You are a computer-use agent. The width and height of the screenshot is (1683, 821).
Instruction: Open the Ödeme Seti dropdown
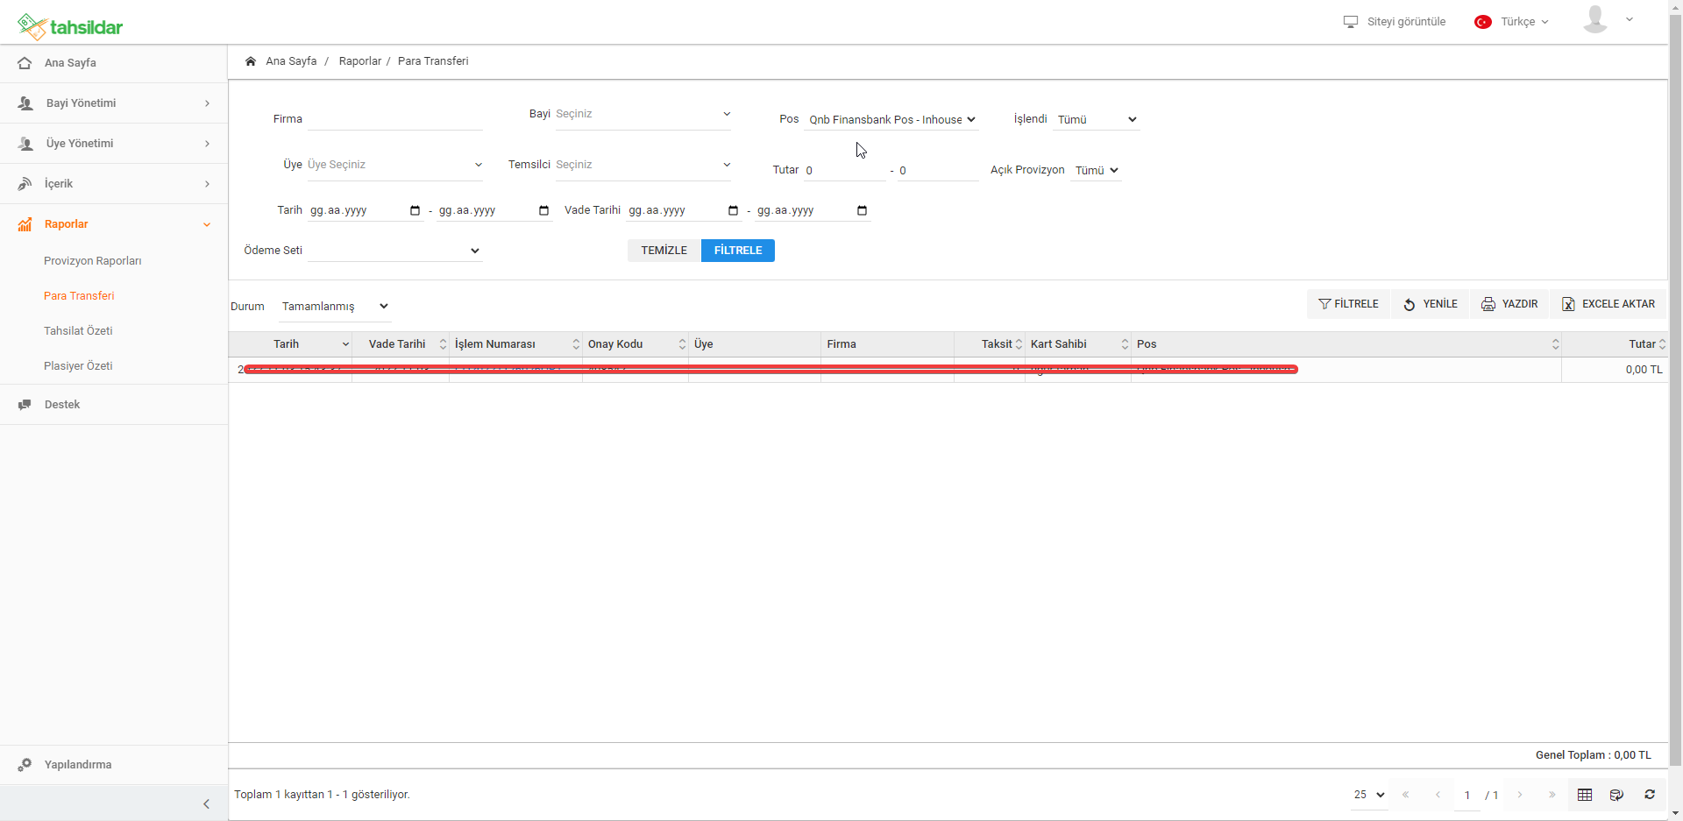click(x=394, y=251)
